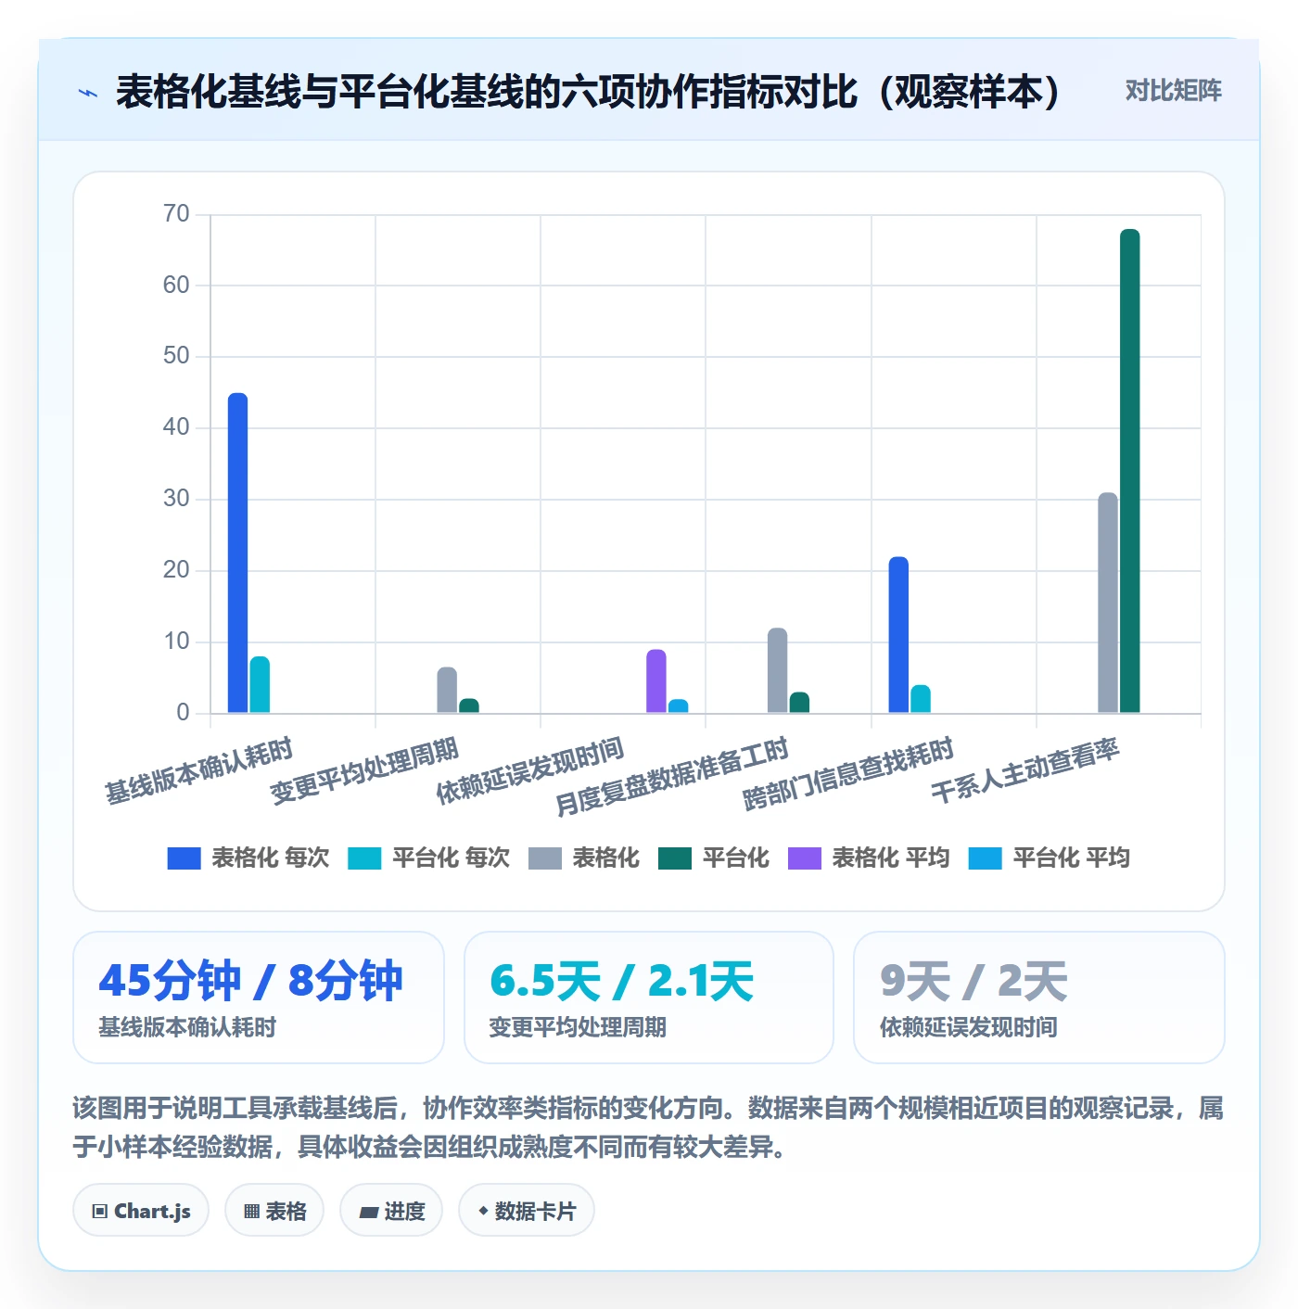The image size is (1298, 1309).
Task: Click the 跨部门信息查找耗时 axis label
Action: 847,773
